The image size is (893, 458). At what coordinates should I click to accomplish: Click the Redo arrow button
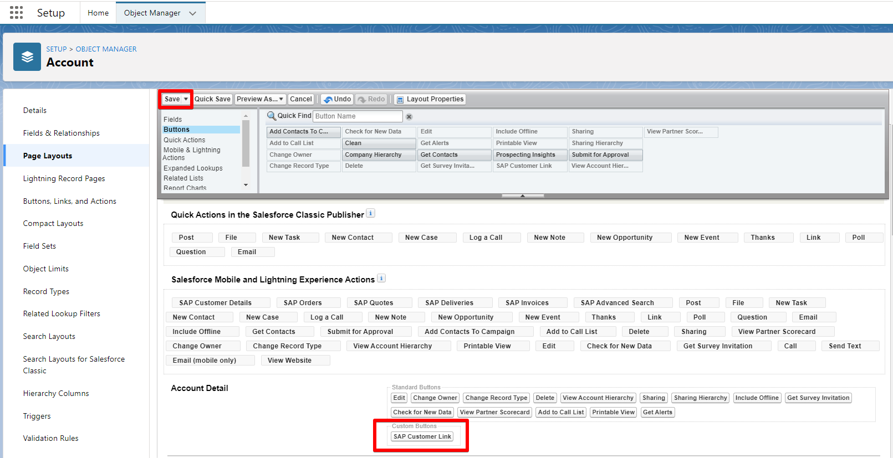pos(371,99)
